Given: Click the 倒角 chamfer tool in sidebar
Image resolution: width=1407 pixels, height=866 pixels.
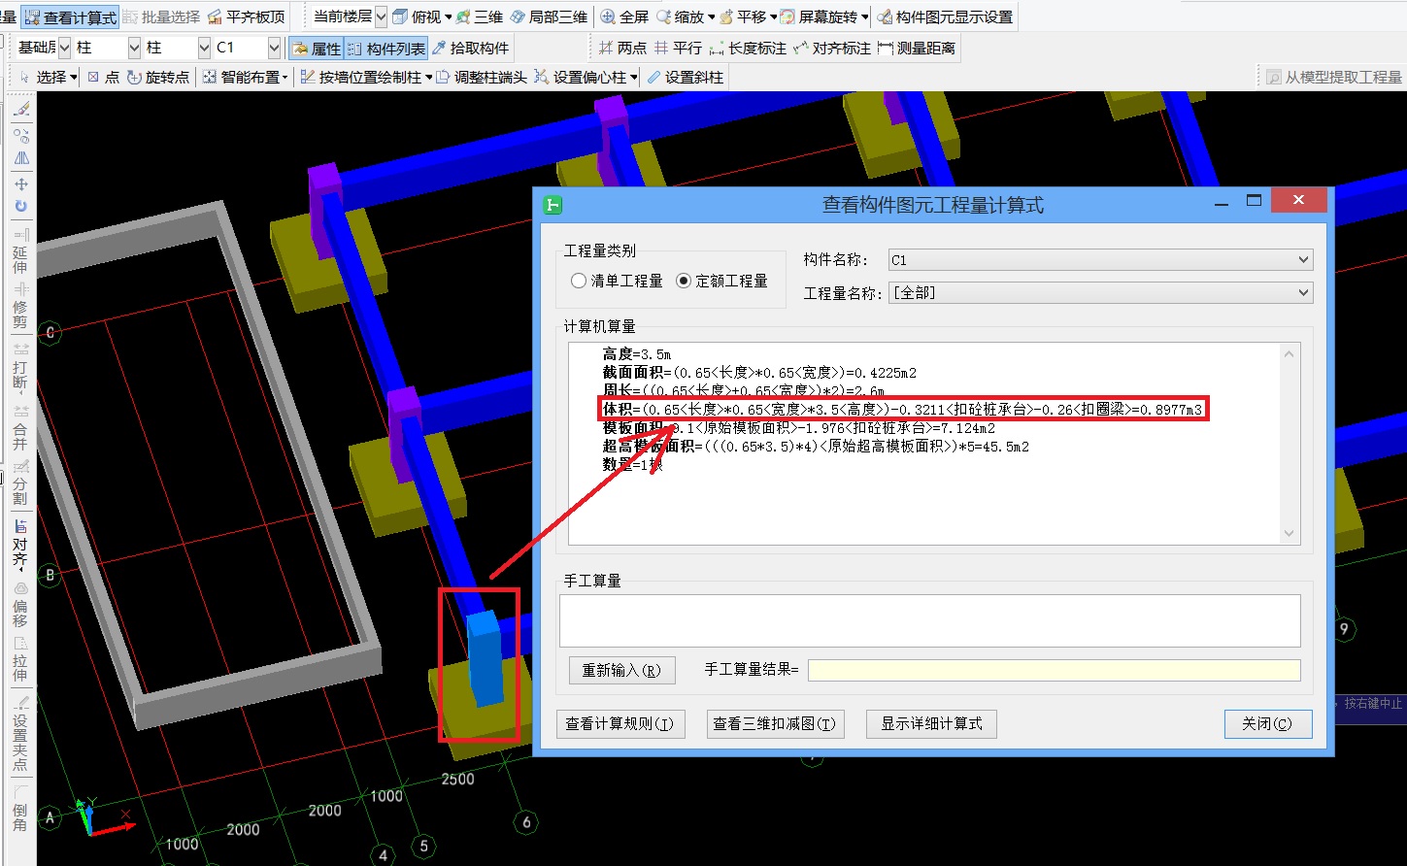Looking at the screenshot, I should [20, 808].
